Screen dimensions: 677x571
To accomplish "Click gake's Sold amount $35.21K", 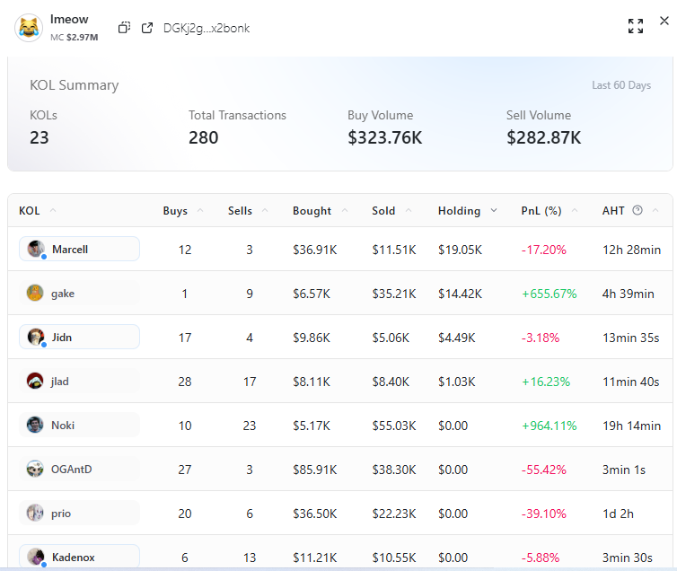I will [x=394, y=294].
